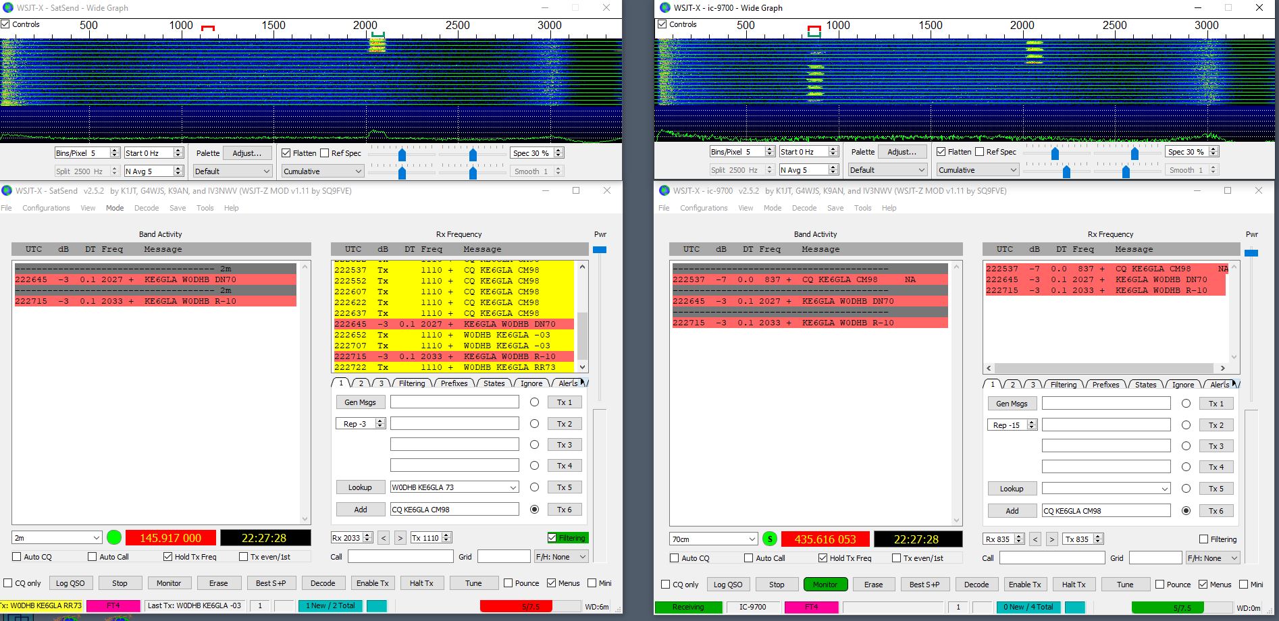
Task: Click WSJT-X globe icon in SatSend Wide Graph title
Action: 7,7
